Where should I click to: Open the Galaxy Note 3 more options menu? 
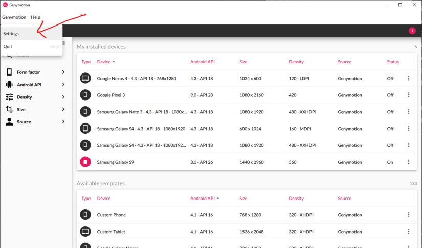click(409, 112)
